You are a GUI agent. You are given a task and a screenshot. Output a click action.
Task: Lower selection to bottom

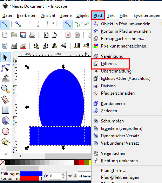(77, 46)
